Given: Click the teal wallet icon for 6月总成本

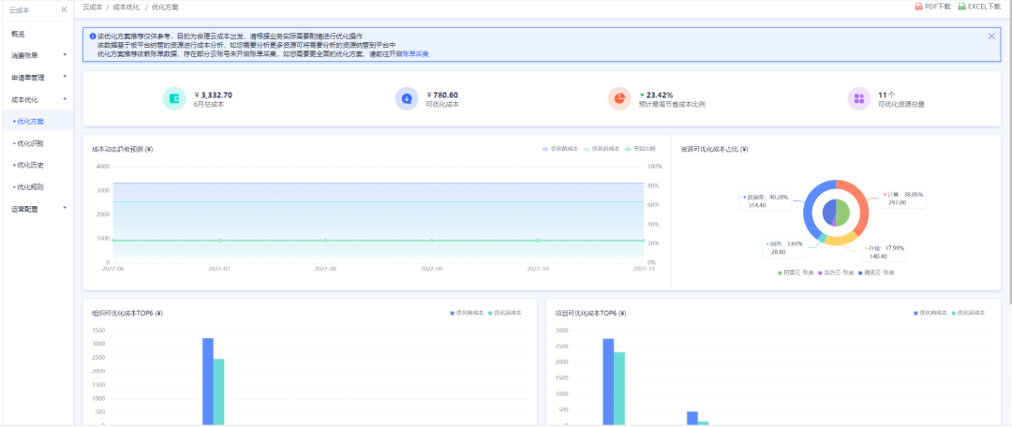Looking at the screenshot, I should tap(173, 98).
